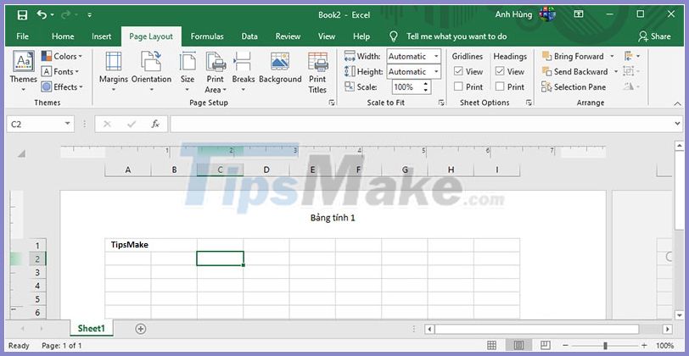
Task: Open the Scale to Fit dialog launcher
Action: (x=441, y=103)
